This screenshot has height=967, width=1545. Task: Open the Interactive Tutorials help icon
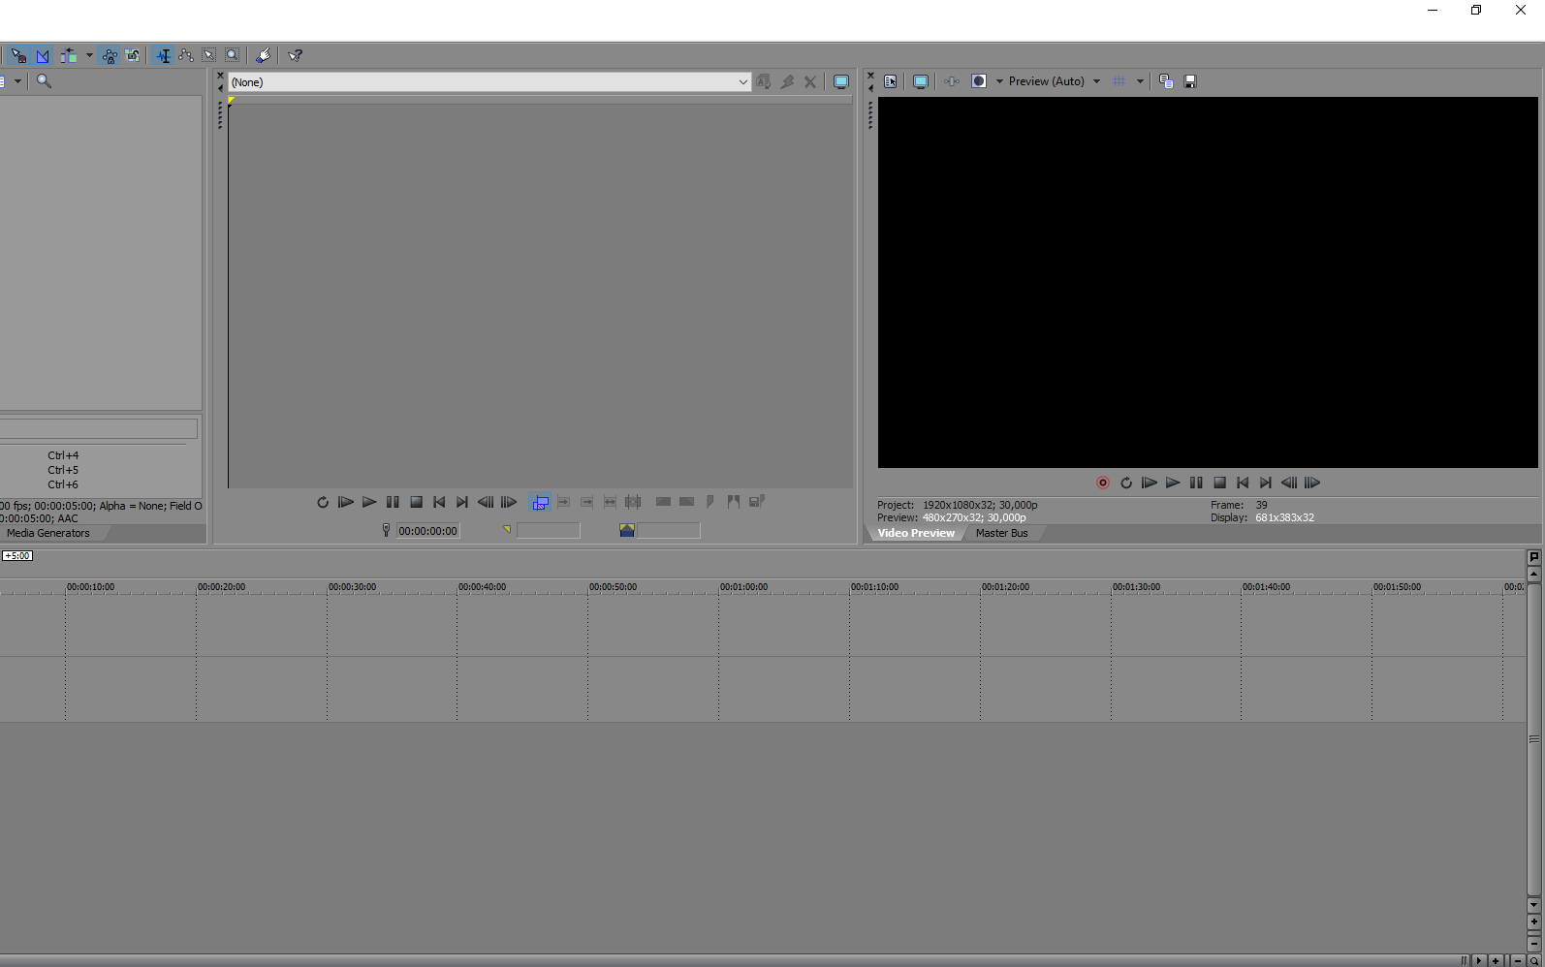pyautogui.click(x=296, y=55)
